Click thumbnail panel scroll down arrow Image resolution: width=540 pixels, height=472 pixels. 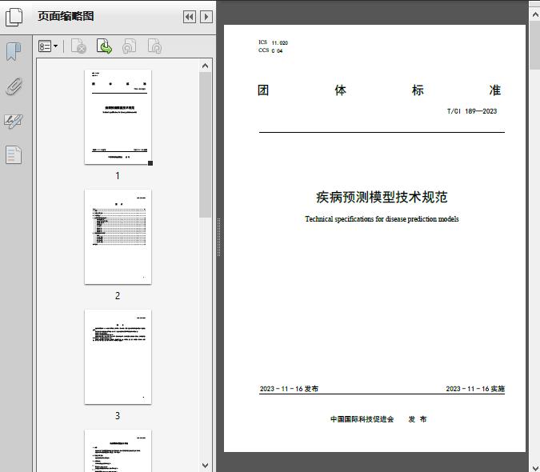coord(206,466)
